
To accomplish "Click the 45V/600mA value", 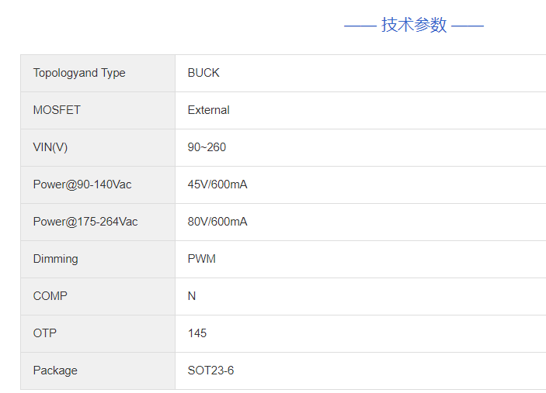I will [x=217, y=184].
